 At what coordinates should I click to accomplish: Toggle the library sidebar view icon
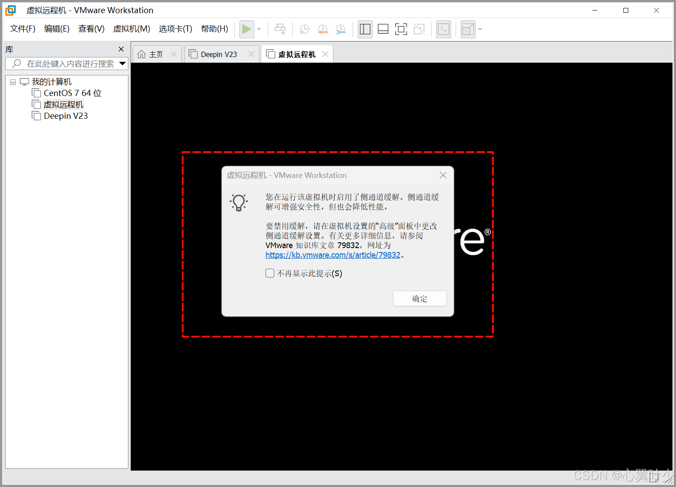click(365, 29)
